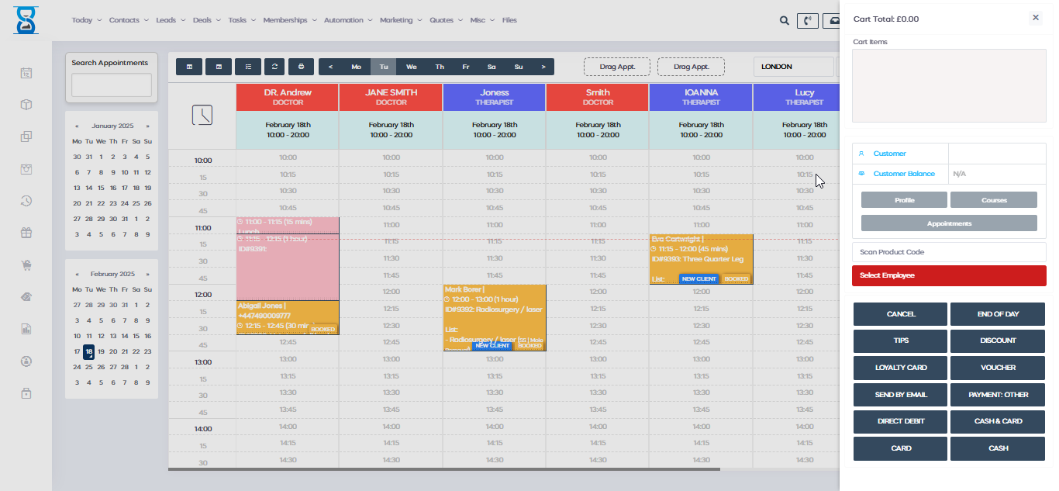Click the clock icon above time column

202,116
